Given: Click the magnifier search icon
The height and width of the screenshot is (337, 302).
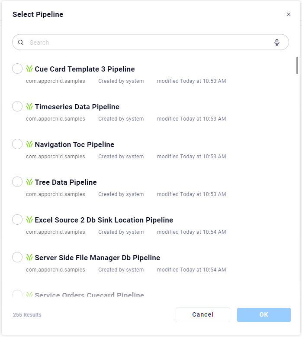Looking at the screenshot, I should click(x=21, y=43).
